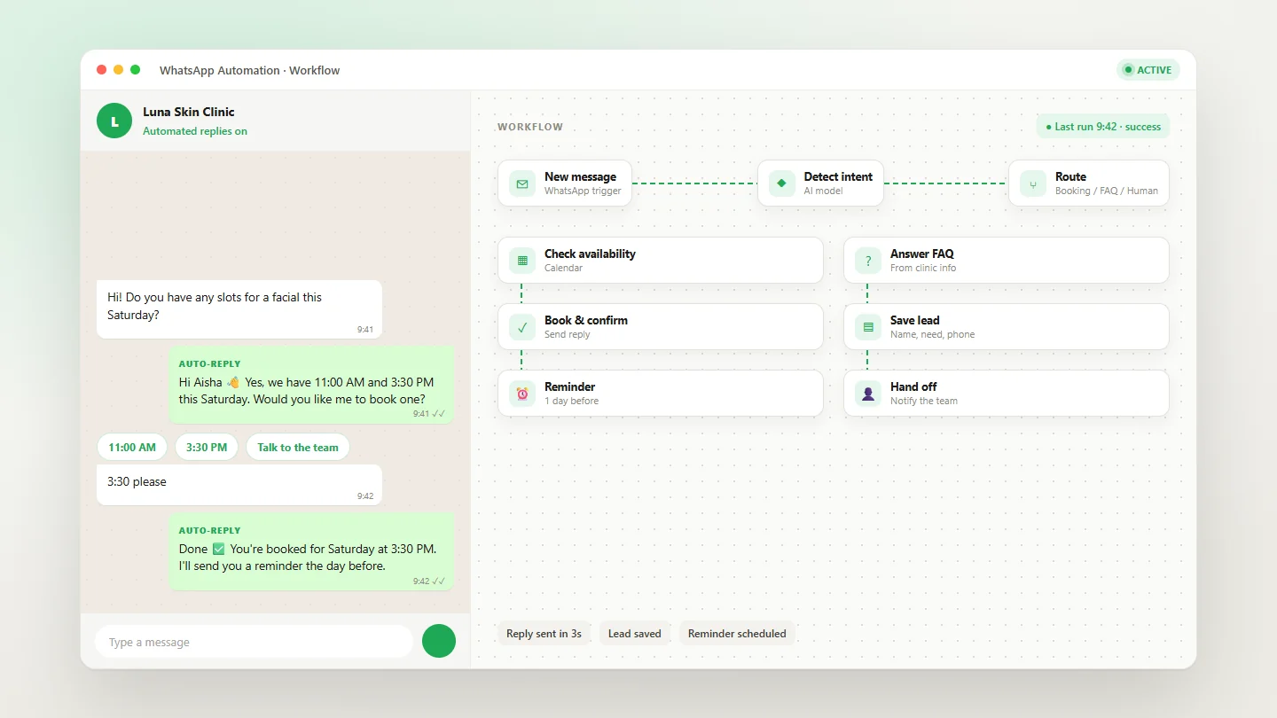Click the checkmark icon on Book & confirm
The image size is (1277, 718).
click(522, 327)
